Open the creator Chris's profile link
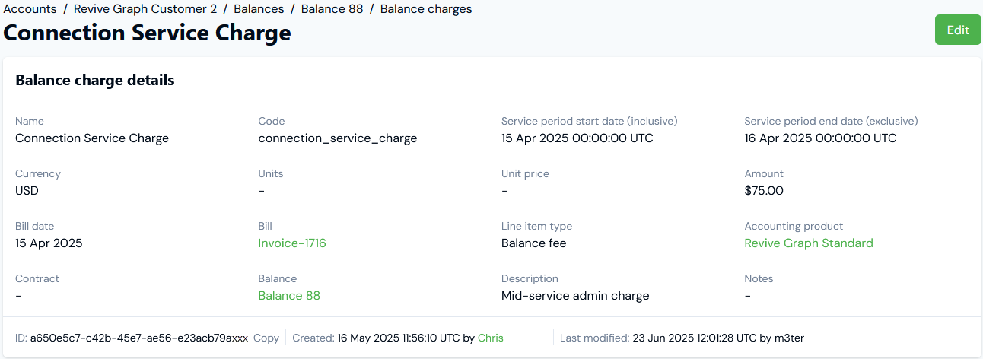The width and height of the screenshot is (983, 359). [x=490, y=338]
